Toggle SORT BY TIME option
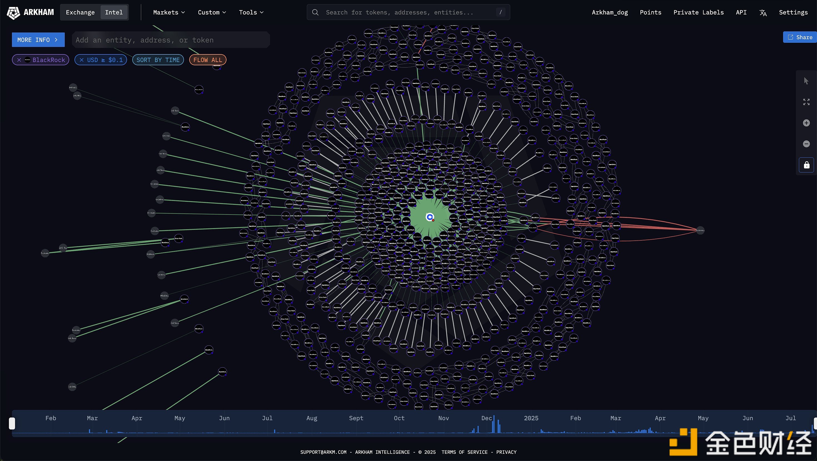The width and height of the screenshot is (817, 461). [x=158, y=60]
